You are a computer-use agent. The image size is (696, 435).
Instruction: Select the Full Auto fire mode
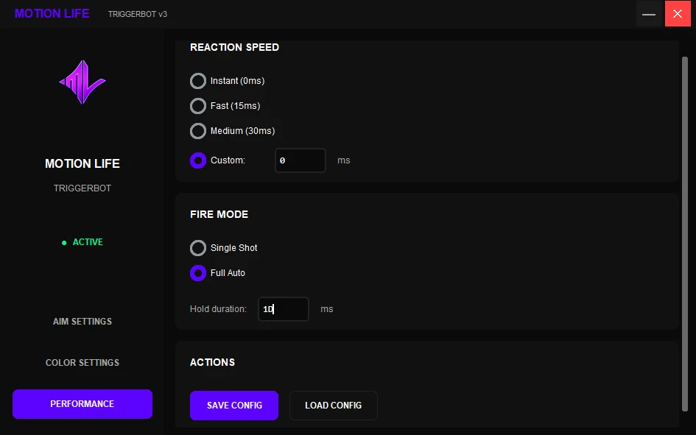pyautogui.click(x=198, y=273)
